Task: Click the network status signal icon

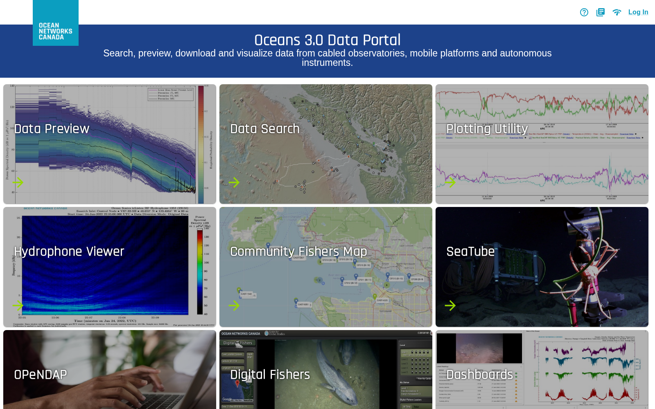Action: pyautogui.click(x=617, y=12)
